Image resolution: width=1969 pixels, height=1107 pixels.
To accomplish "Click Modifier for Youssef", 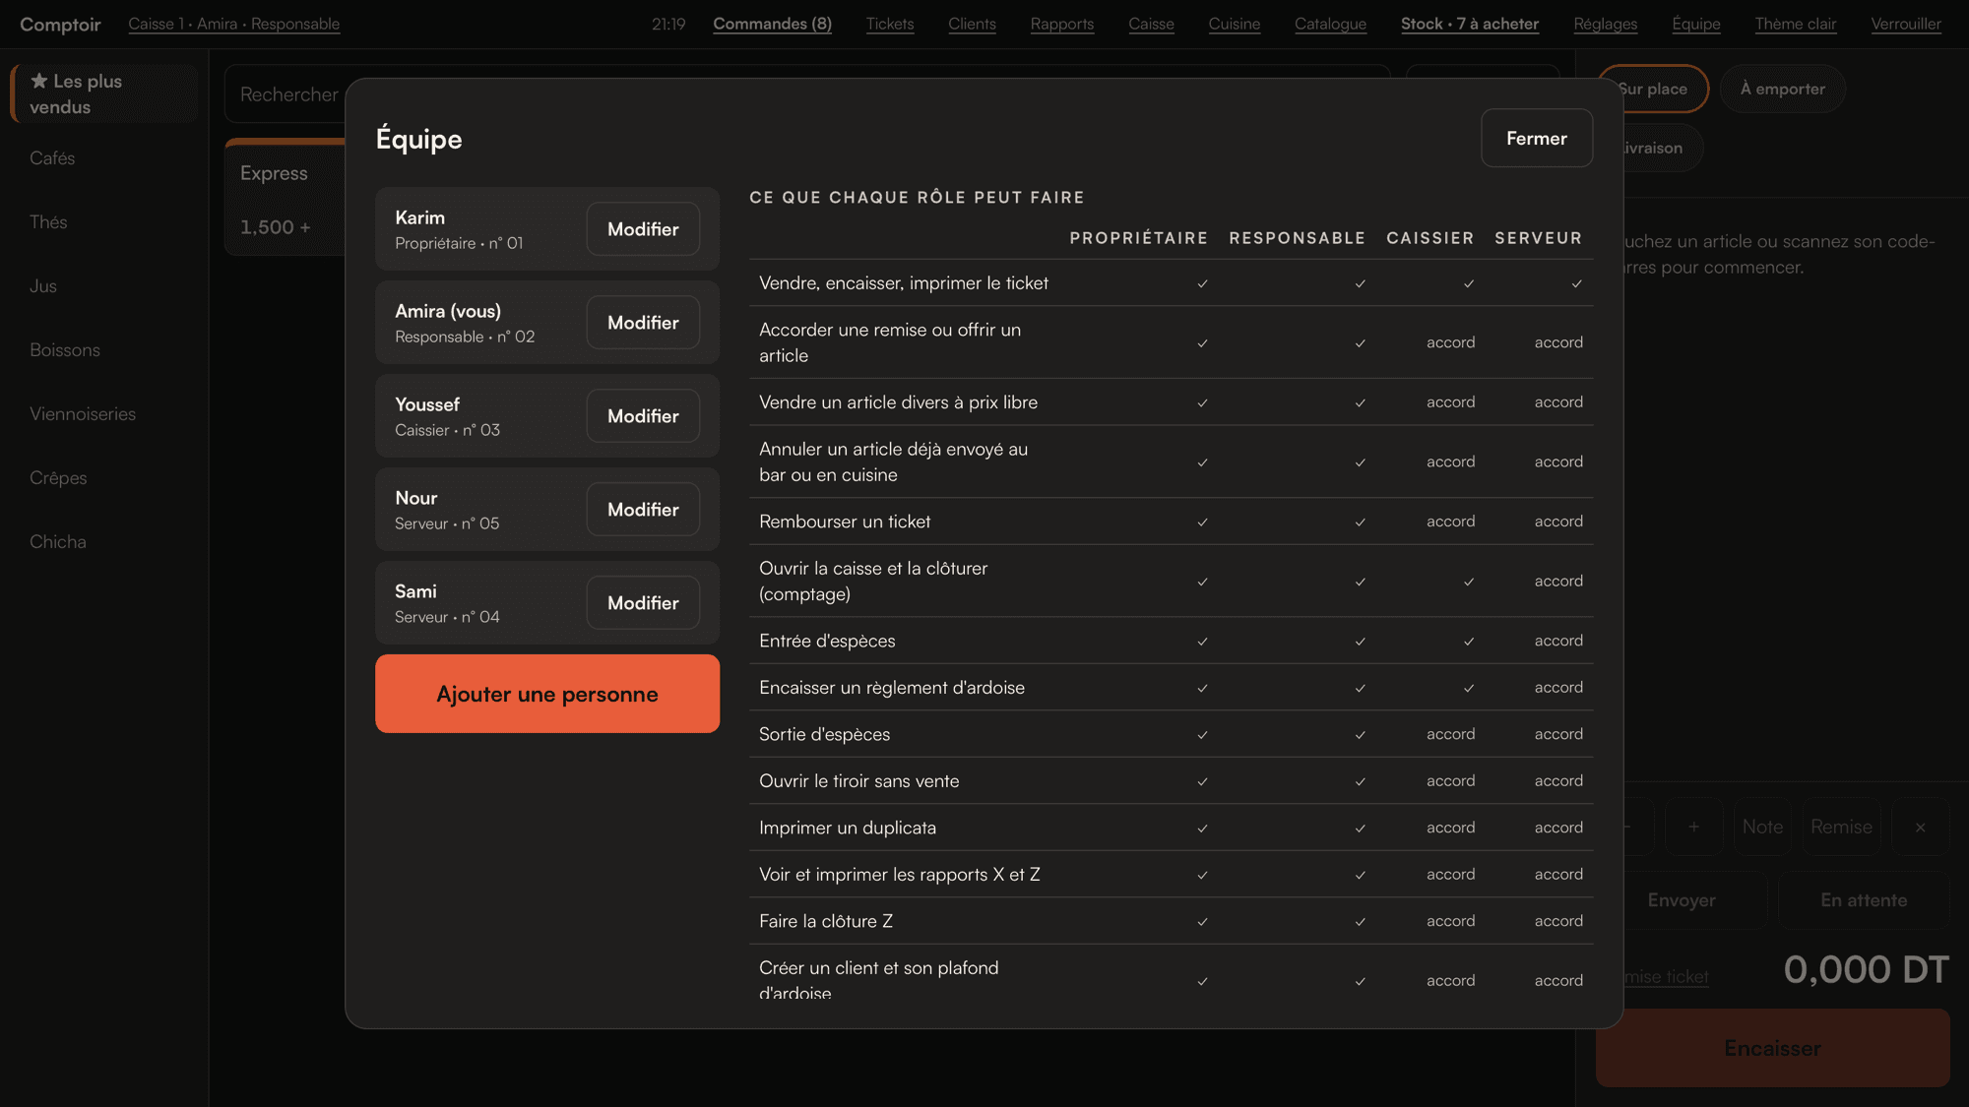I will [643, 416].
